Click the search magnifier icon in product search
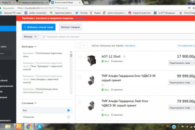The image size is (195, 130). [x=44, y=37]
